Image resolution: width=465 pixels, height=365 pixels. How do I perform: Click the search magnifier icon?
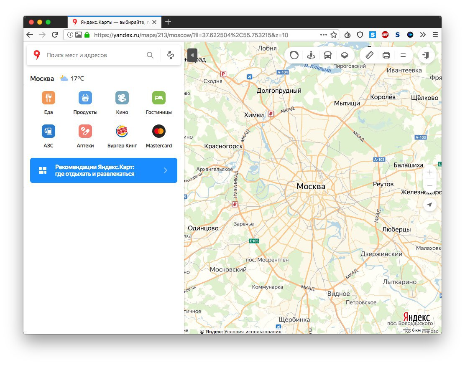(x=150, y=55)
